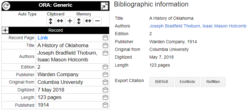Copy the Title field to clipboard
This screenshot has height=111, width=248.
pyautogui.click(x=105, y=45)
